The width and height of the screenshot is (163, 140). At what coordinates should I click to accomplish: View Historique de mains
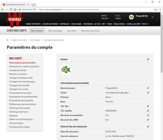coord(19,112)
